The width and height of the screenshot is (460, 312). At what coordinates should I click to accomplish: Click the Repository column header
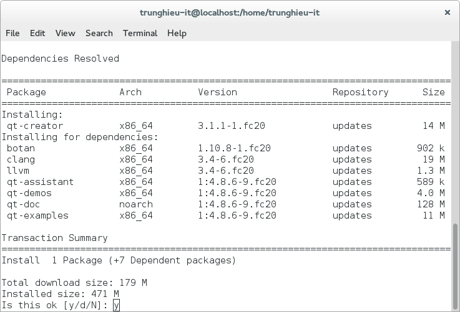point(360,92)
